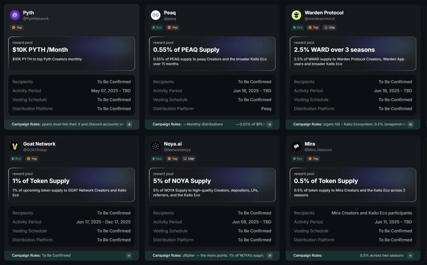Open the @GOATRollup handle

(x=35, y=150)
